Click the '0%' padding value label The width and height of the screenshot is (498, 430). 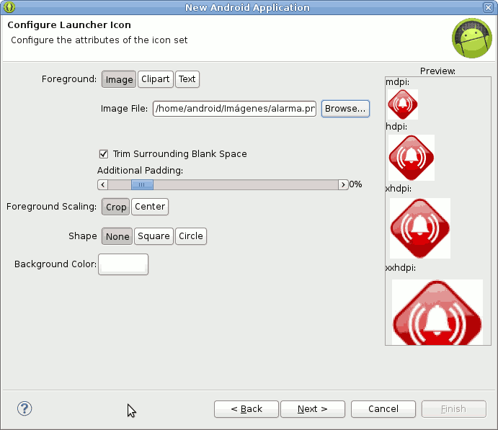pos(355,184)
